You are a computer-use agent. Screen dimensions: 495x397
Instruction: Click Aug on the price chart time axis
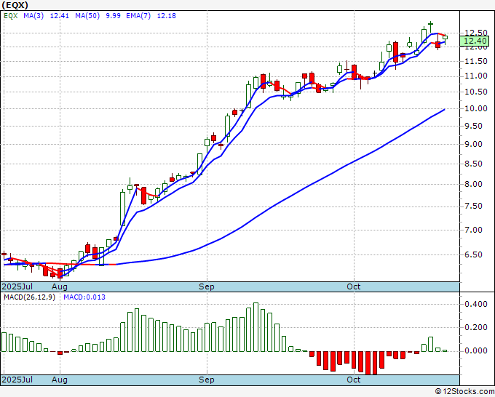tap(60, 286)
